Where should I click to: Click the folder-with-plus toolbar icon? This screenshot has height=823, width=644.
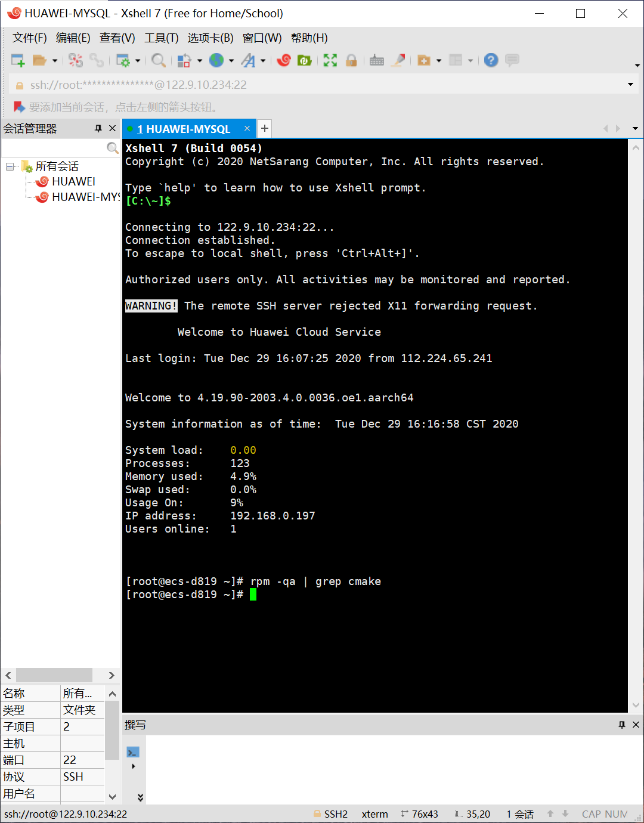[424, 60]
